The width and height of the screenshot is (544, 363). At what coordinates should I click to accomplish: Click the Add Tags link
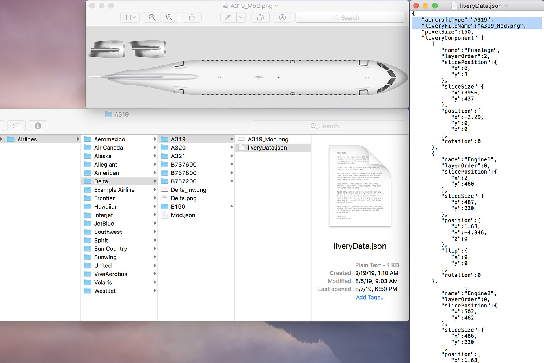point(370,297)
